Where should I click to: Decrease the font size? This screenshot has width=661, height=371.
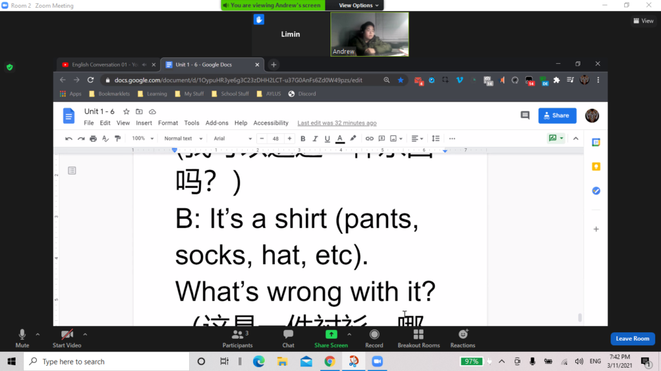[x=262, y=138]
